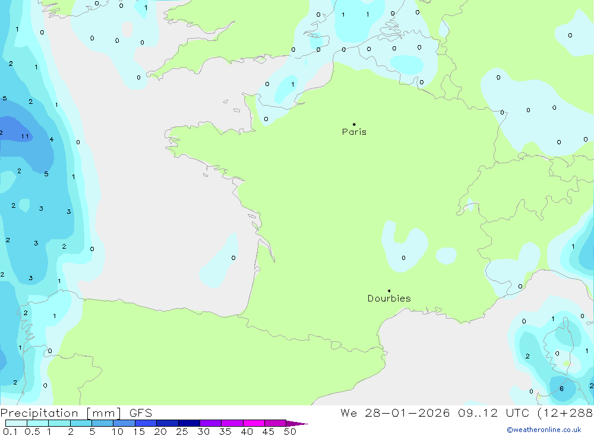
Task: Click the '30' legend scale label
Action: [203, 431]
